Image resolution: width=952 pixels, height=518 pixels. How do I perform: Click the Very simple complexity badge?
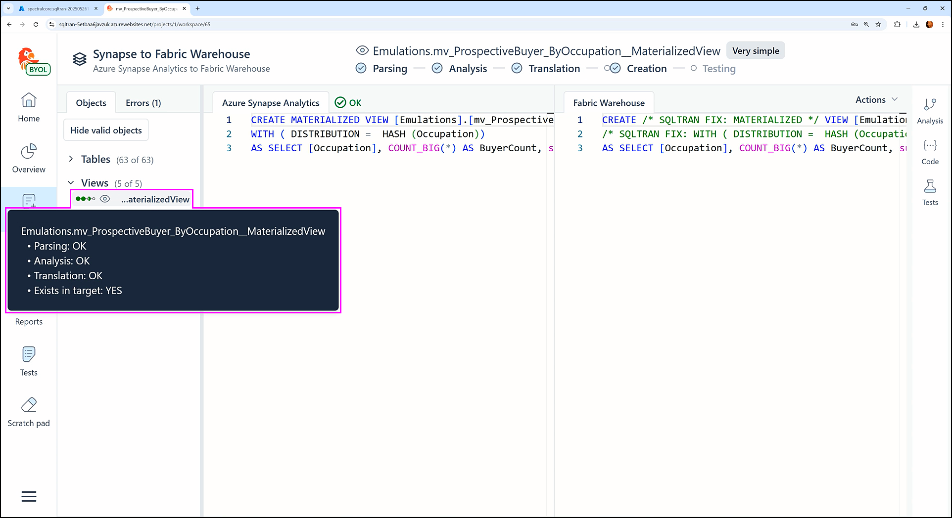[755, 51]
